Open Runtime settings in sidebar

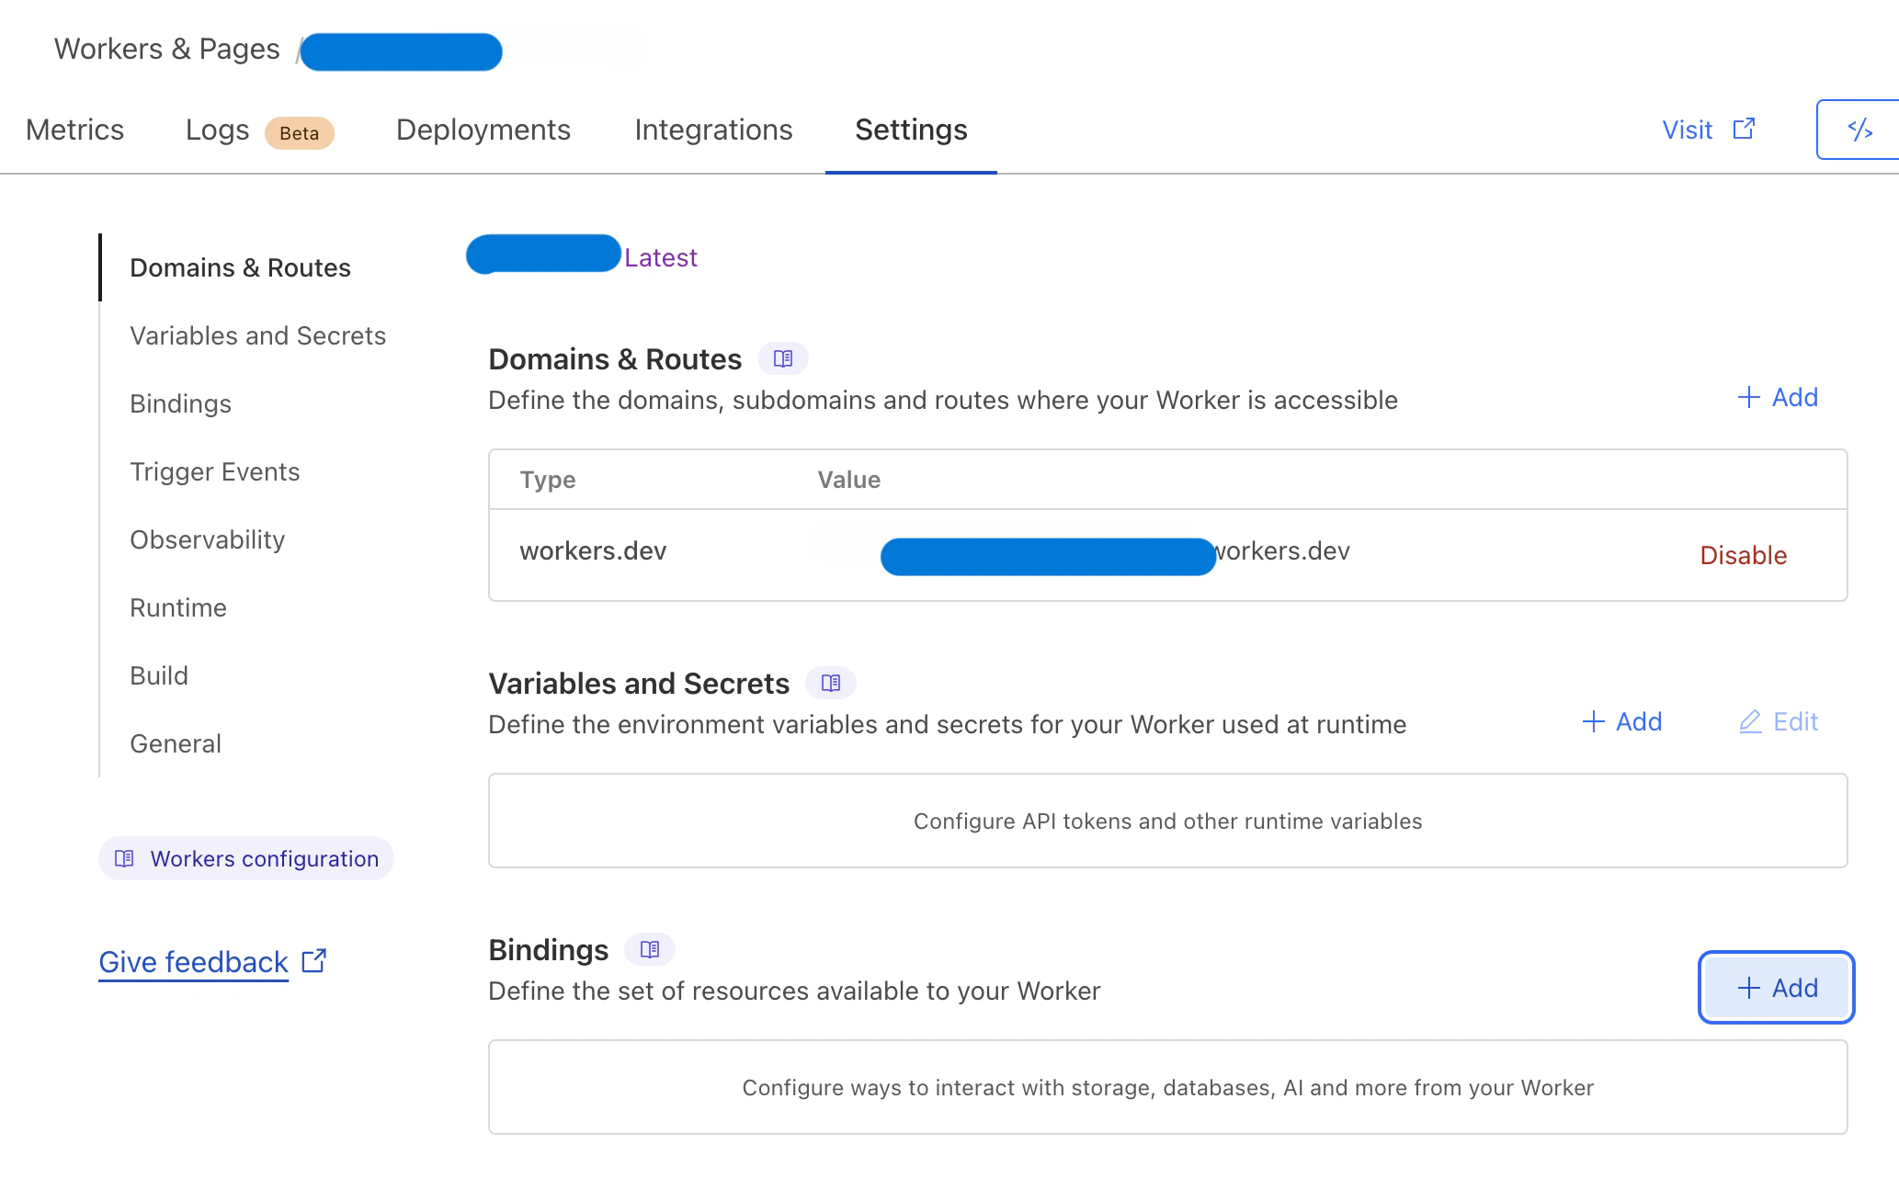[x=177, y=607]
